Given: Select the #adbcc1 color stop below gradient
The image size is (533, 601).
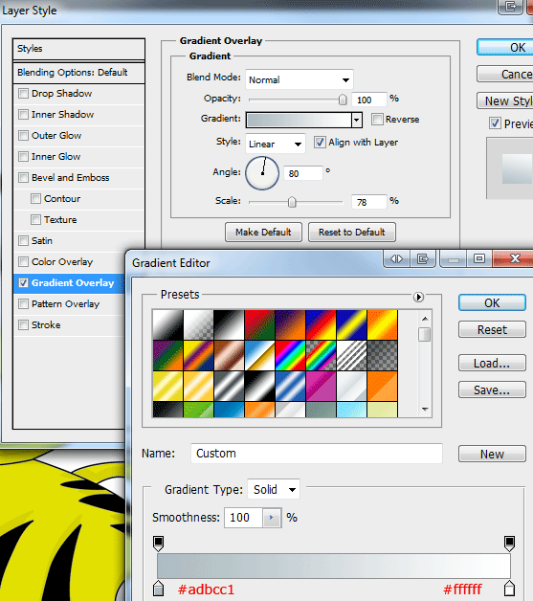Looking at the screenshot, I should click(158, 588).
